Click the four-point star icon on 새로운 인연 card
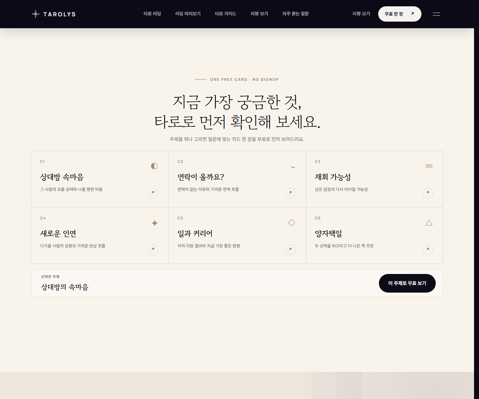This screenshot has height=399, width=479. (155, 223)
